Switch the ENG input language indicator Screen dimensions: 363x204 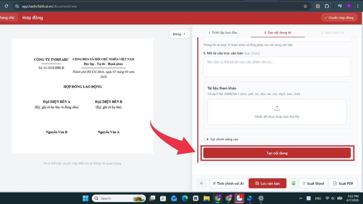[x=318, y=199]
